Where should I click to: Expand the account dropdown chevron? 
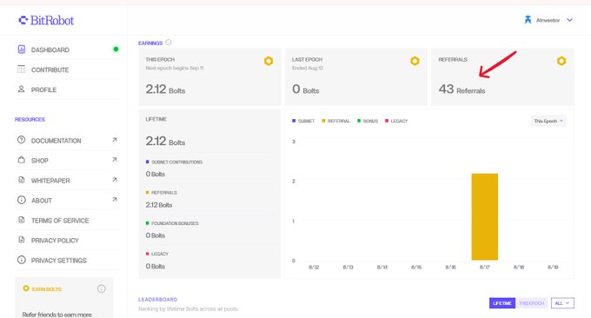(569, 20)
